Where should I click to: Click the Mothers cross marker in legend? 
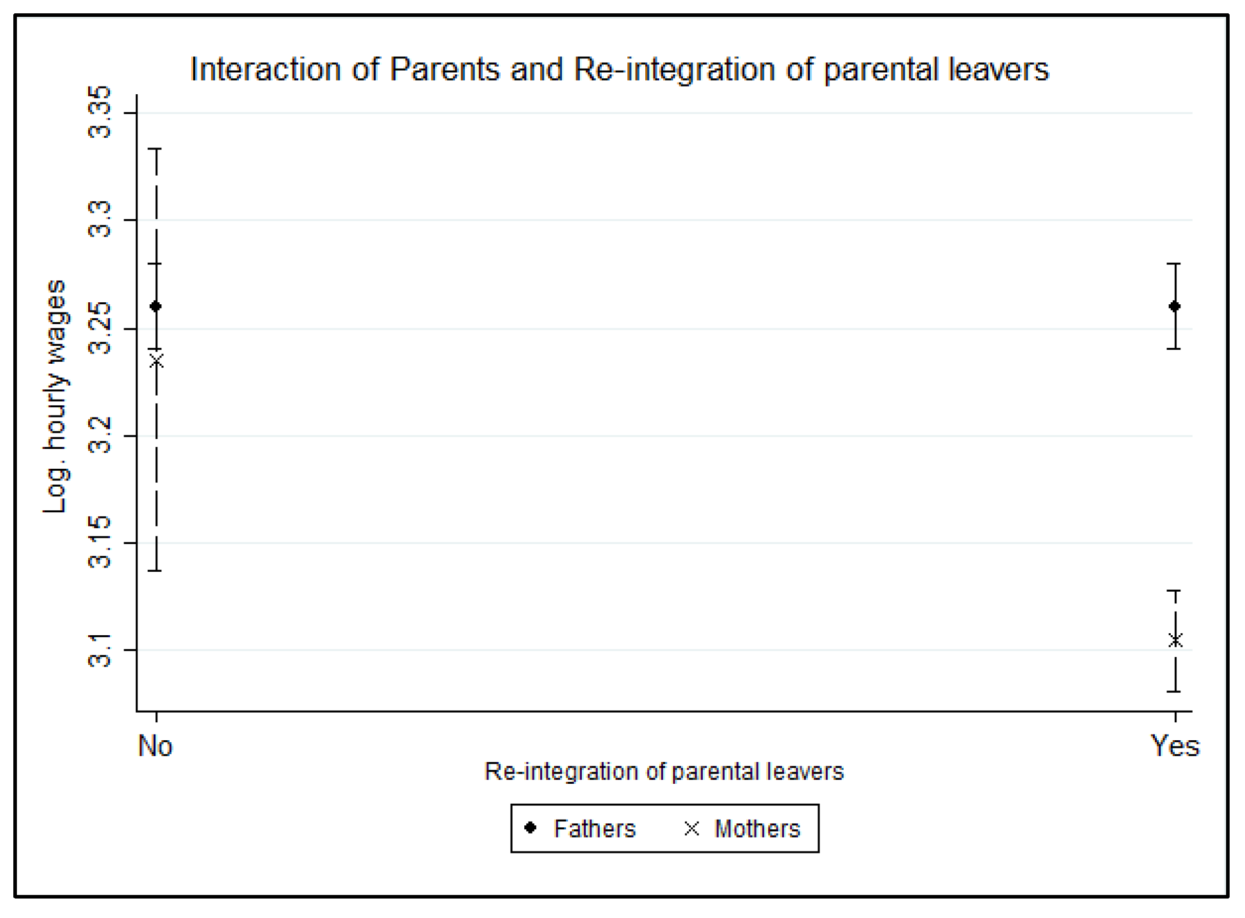[691, 828]
